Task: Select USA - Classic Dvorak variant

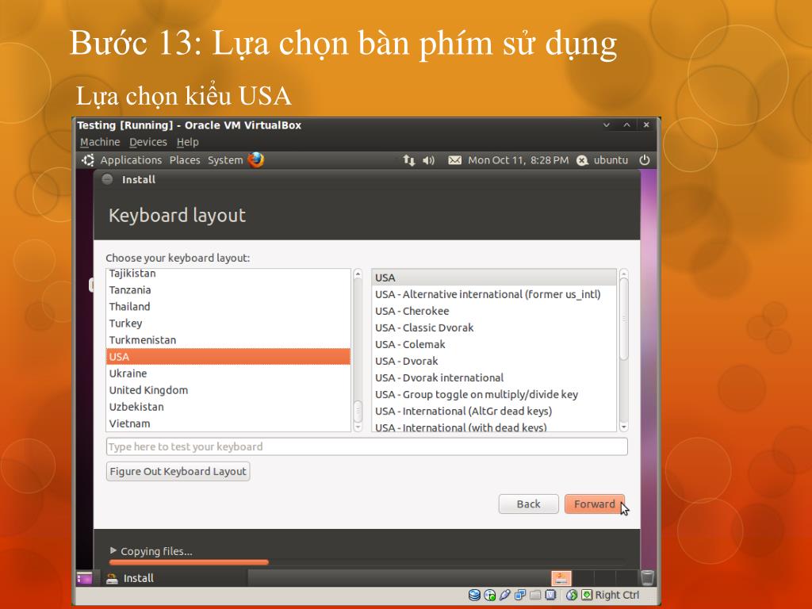Action: (495, 327)
